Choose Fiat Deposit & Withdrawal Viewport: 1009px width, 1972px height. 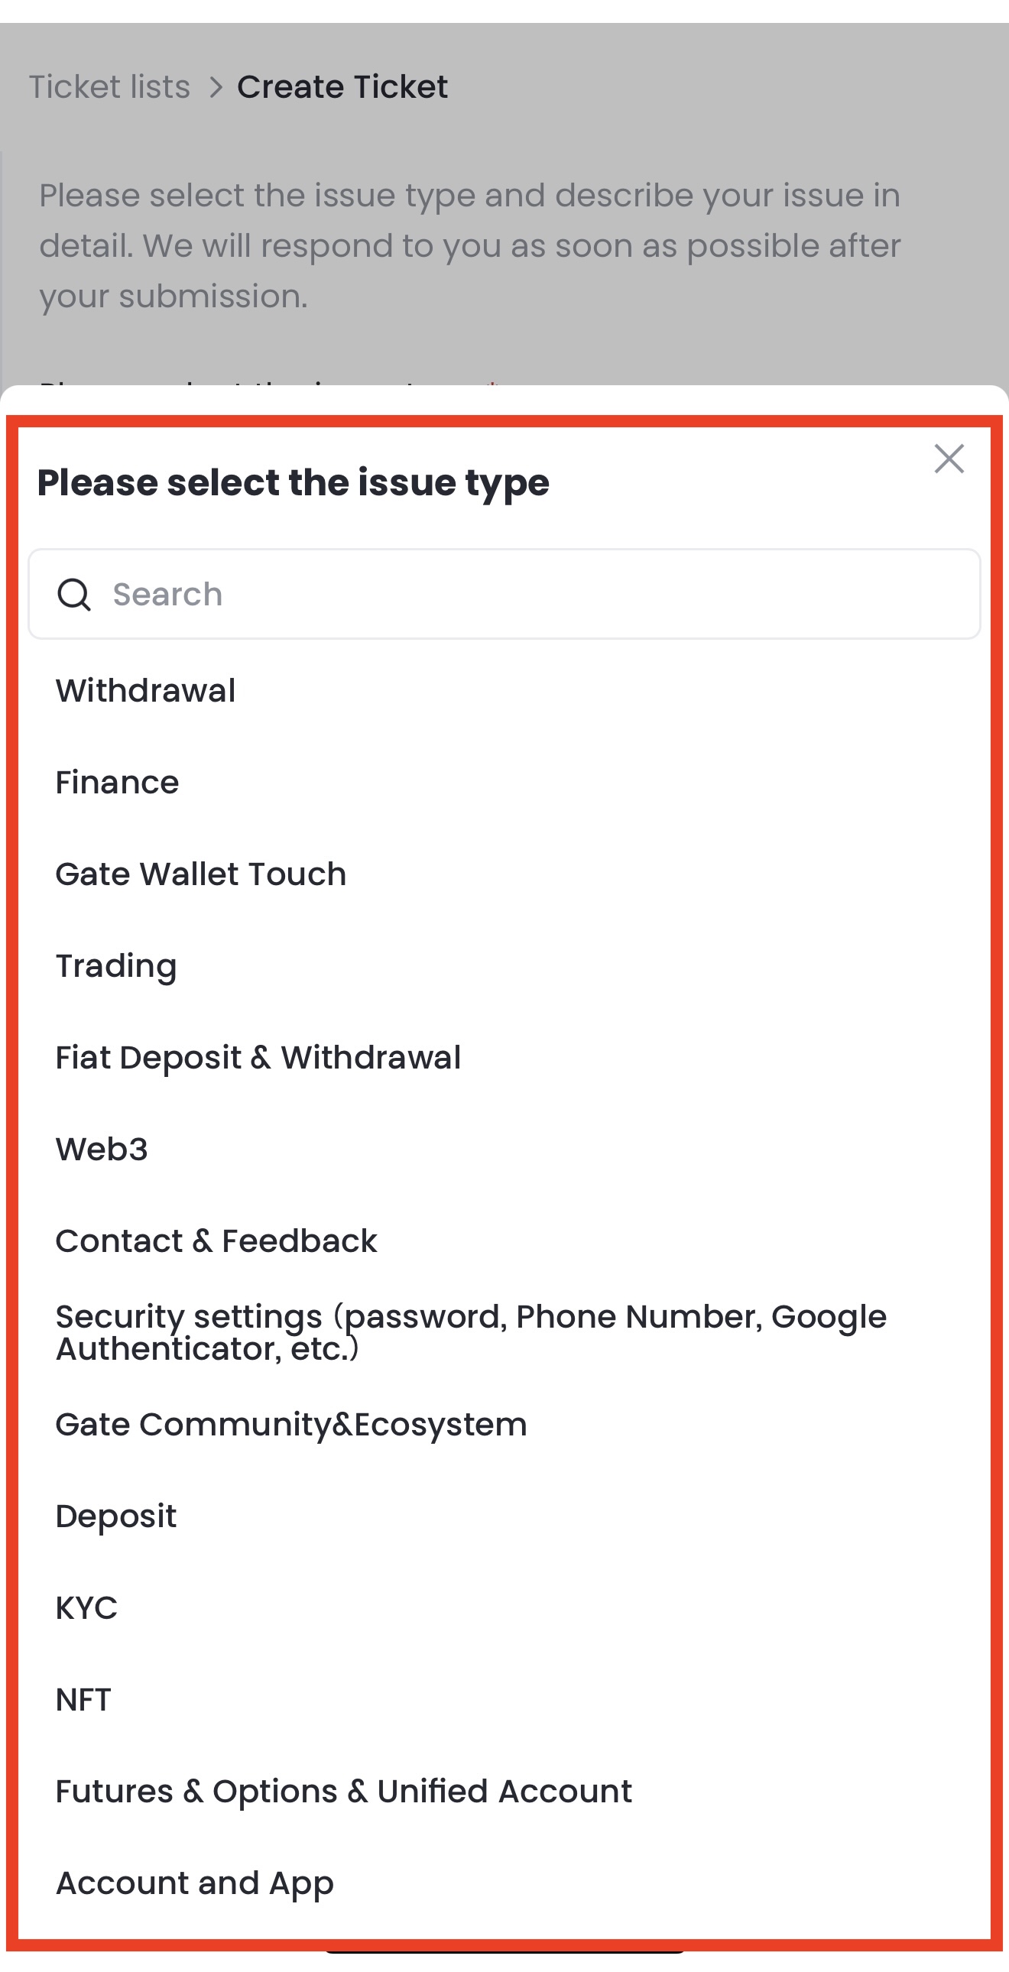click(258, 1058)
